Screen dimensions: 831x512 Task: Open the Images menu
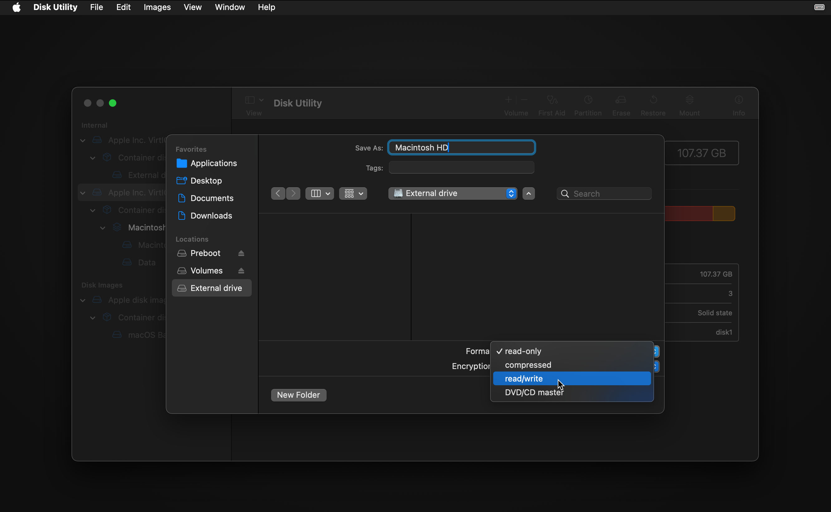tap(156, 7)
